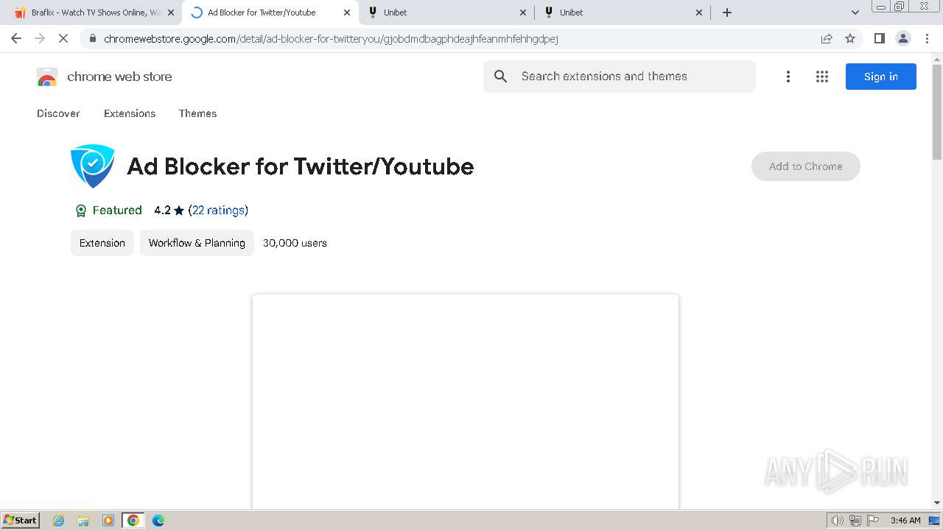Stop loading the page

[63, 38]
